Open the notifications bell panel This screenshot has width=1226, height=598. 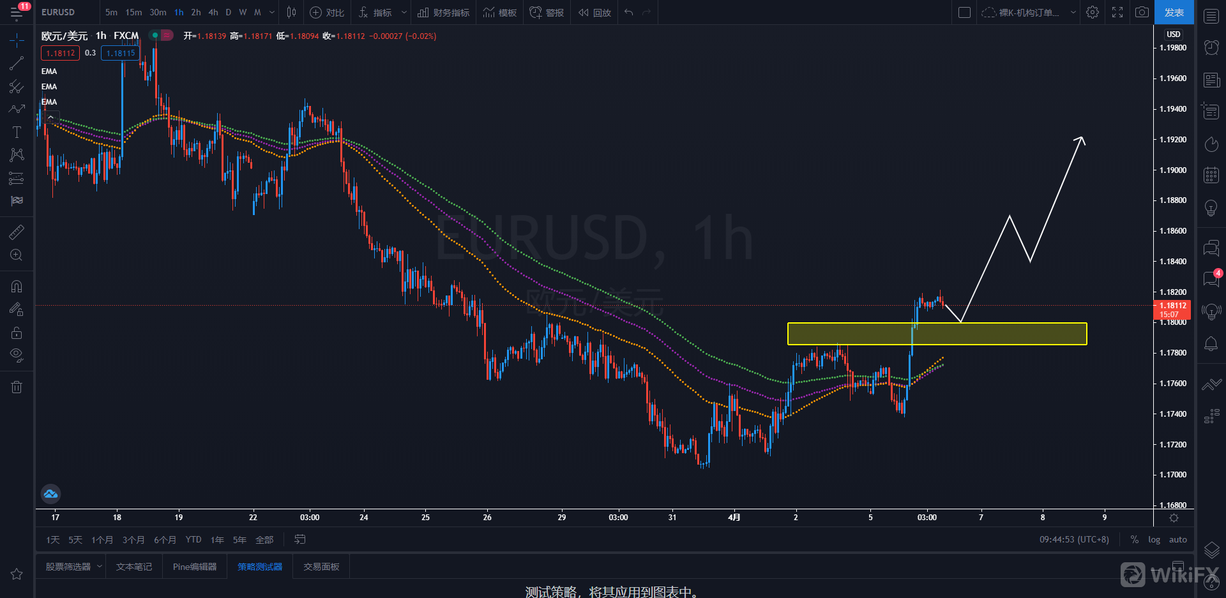(x=1211, y=344)
